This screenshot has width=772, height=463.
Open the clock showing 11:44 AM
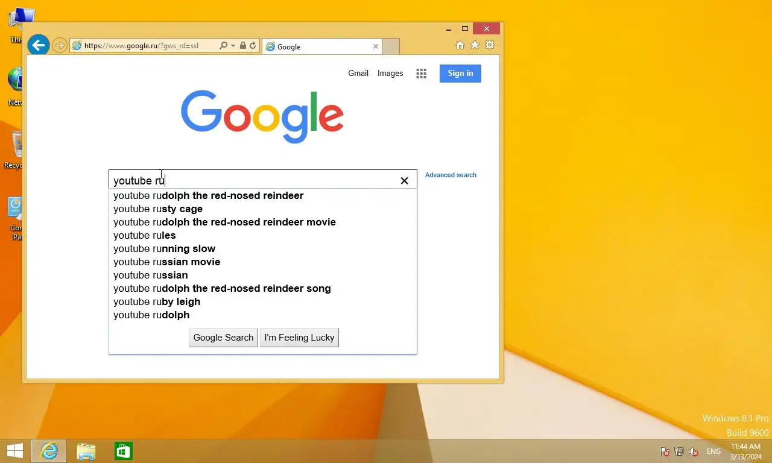pos(745,452)
